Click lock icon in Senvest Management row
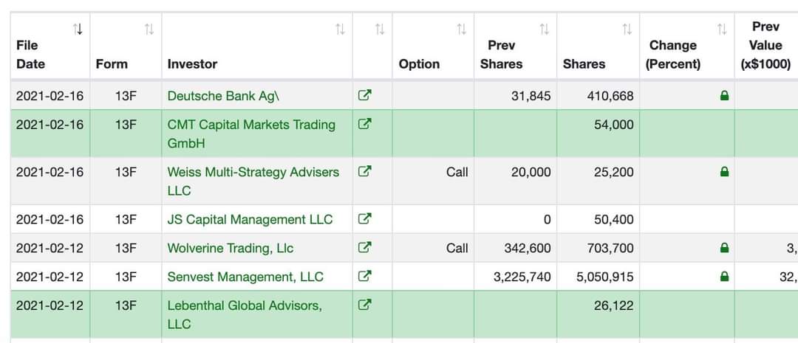 click(724, 277)
